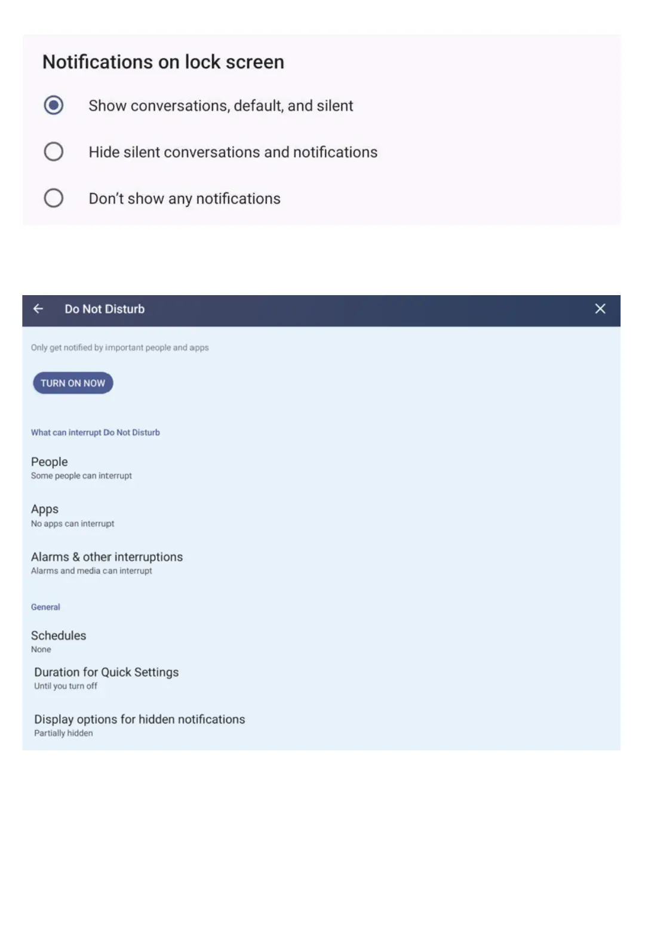Screen dimensions: 645x932
Task: Select Hide silent conversations and notifications
Action: click(x=54, y=152)
